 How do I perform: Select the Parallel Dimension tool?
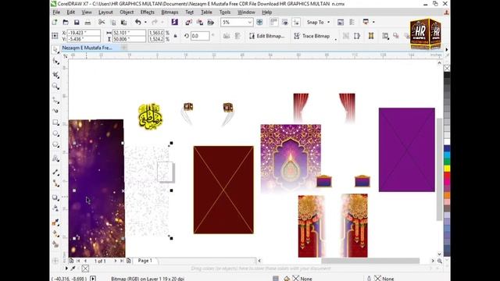55,172
